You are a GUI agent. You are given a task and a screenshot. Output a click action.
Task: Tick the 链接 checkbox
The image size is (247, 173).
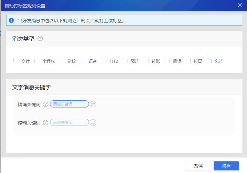pos(62,61)
